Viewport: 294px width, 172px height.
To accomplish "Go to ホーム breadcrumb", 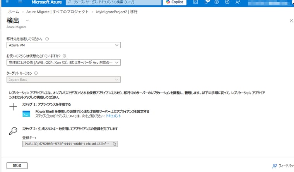I will 14,12.
